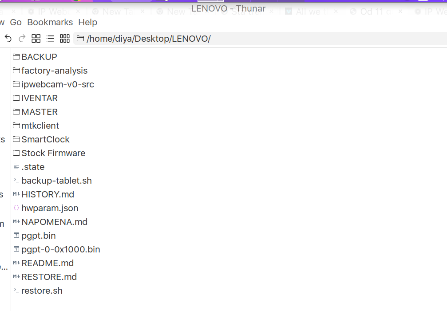The height and width of the screenshot is (311, 447).
Task: Select the ipwebcam-v0-src folder name
Action: coord(58,85)
